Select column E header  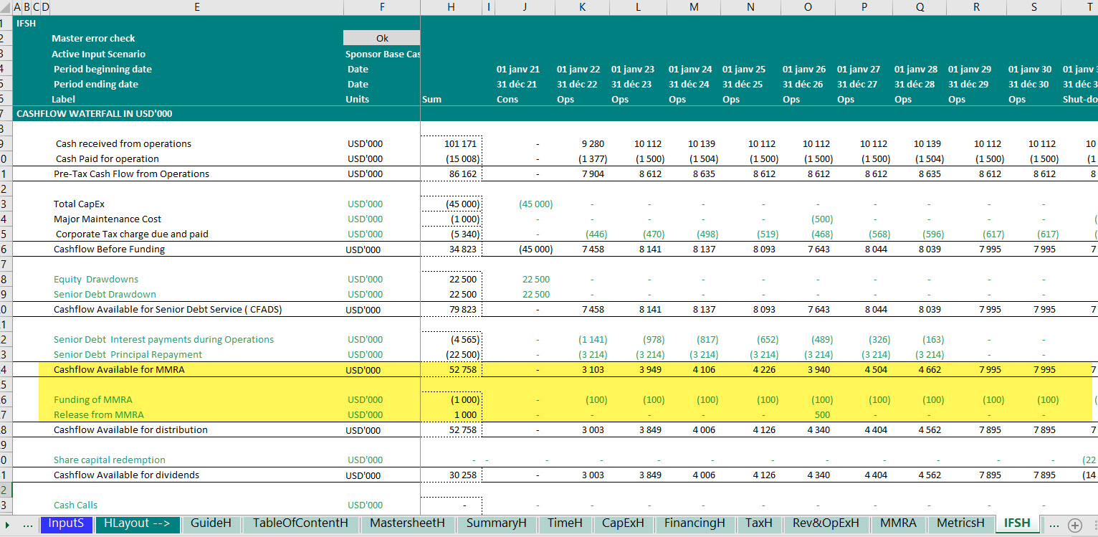pyautogui.click(x=197, y=7)
